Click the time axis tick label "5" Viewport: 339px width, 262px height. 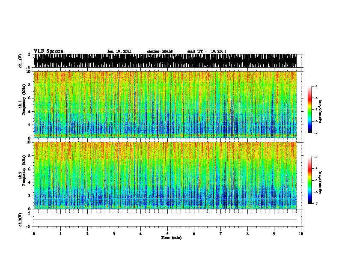coord(167,234)
